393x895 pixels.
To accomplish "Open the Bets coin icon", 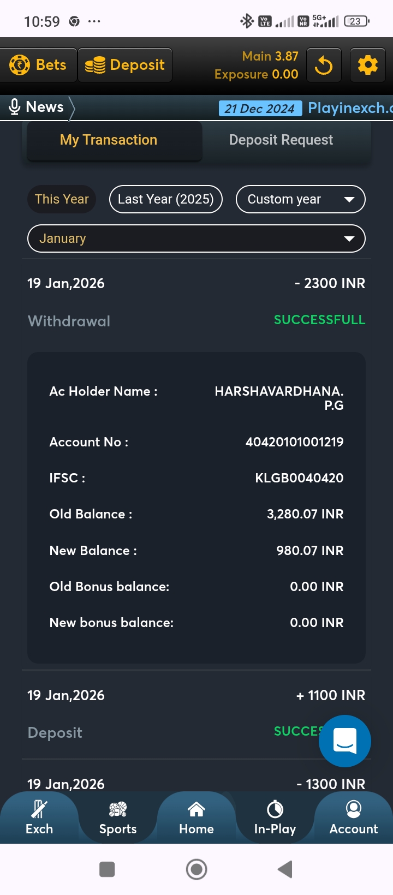I will (x=20, y=65).
